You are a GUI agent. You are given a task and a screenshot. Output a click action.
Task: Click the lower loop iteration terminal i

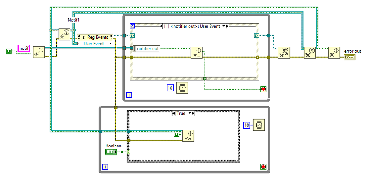point(105,167)
